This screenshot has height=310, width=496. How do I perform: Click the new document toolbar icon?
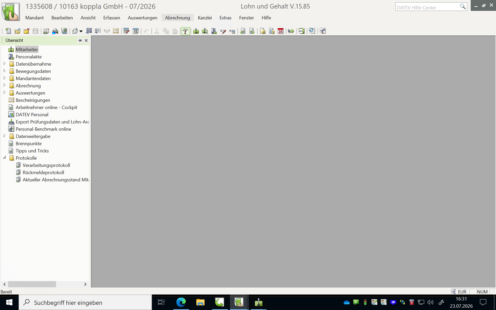tap(8, 31)
